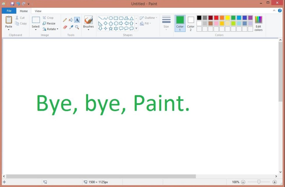Switch to the View tab
The image size is (285, 187).
[38, 11]
